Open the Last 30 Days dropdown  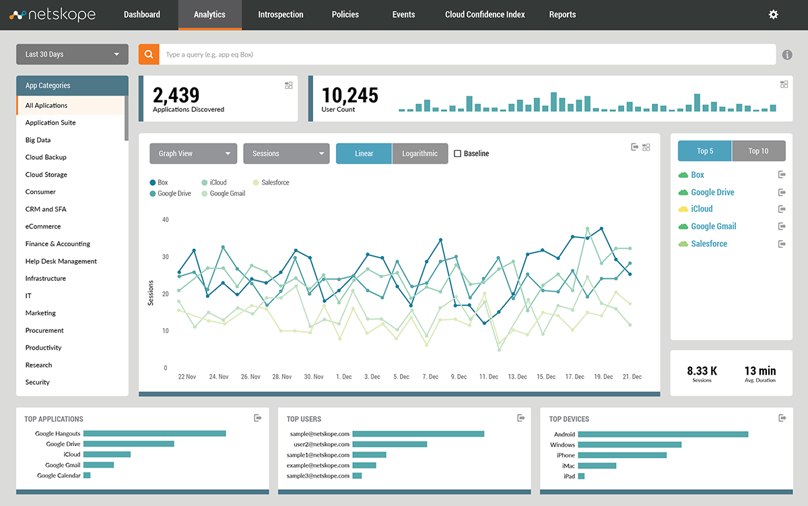72,55
